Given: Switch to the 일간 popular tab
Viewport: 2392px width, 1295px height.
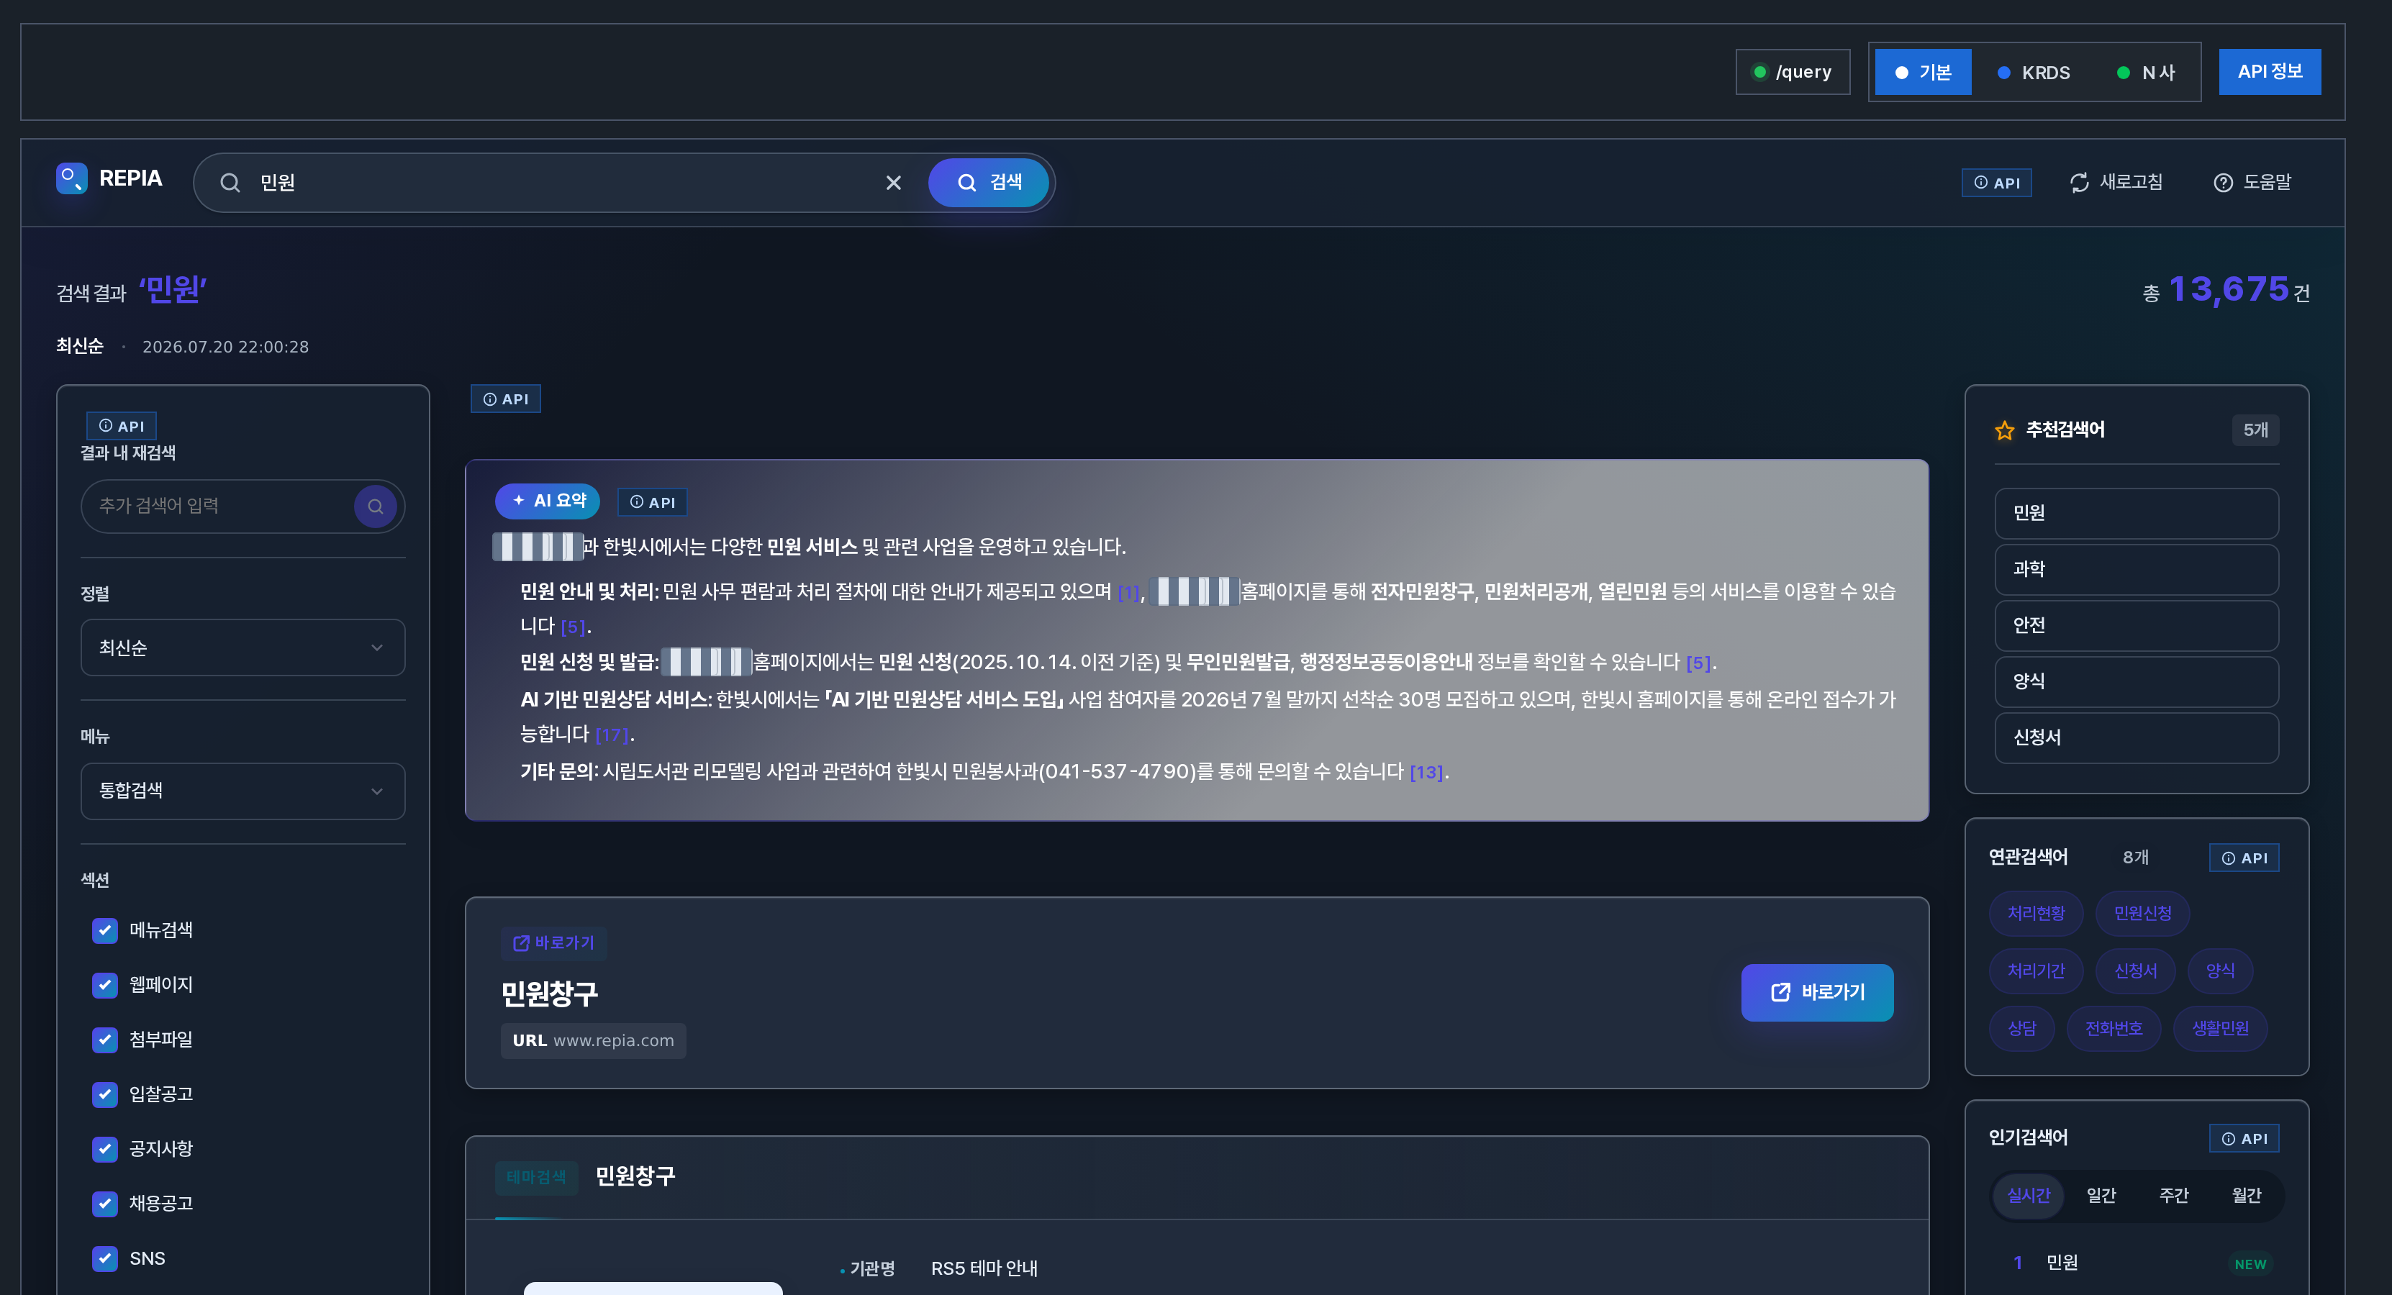Looking at the screenshot, I should pos(2101,1196).
